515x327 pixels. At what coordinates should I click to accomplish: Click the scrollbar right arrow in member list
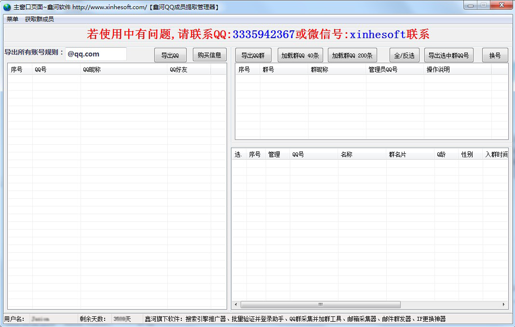coord(504,305)
